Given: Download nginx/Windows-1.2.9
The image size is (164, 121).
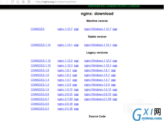Looking at the screenshot, I should (x=97, y=85).
